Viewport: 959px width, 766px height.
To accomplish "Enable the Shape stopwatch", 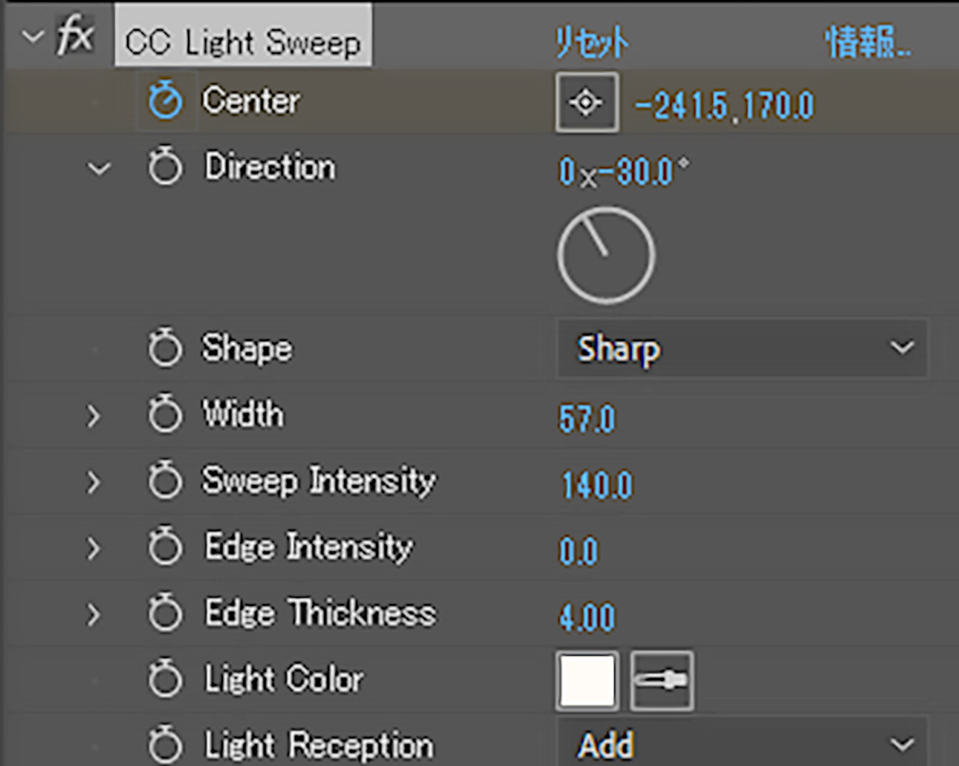I will coord(165,348).
